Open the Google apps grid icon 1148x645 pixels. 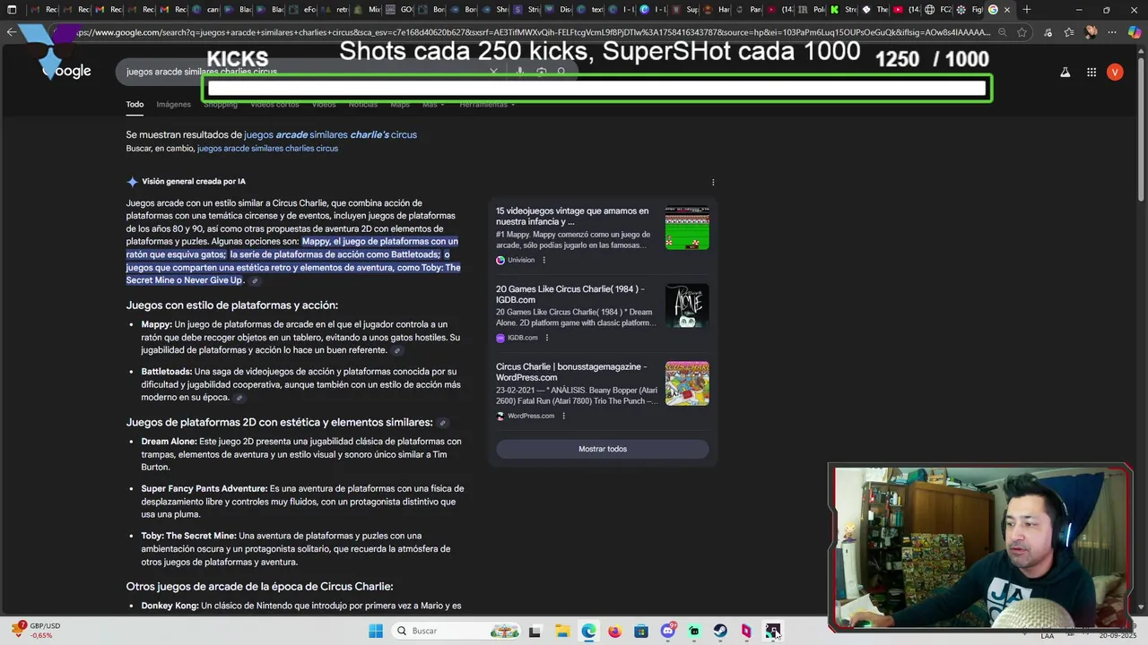[x=1091, y=73]
